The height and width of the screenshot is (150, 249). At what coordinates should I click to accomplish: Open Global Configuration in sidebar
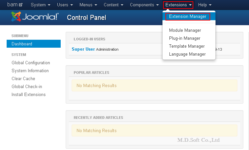point(31,63)
